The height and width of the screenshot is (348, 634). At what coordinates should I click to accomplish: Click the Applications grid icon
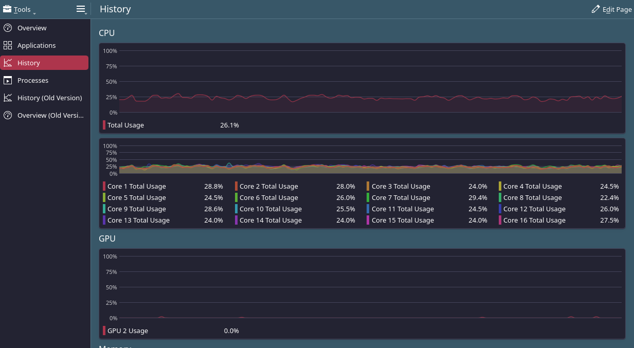point(8,45)
